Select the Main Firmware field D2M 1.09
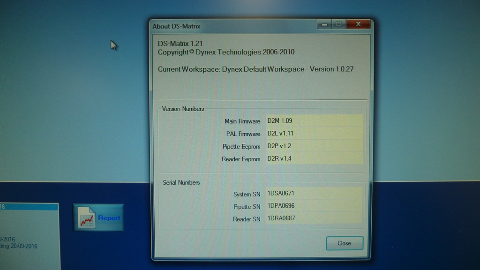This screenshot has width=480, height=270. tap(314, 121)
